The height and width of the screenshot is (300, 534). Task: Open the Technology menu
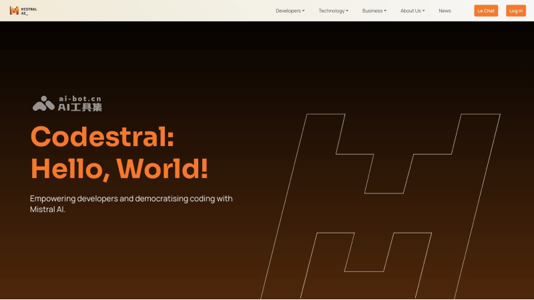pyautogui.click(x=332, y=11)
